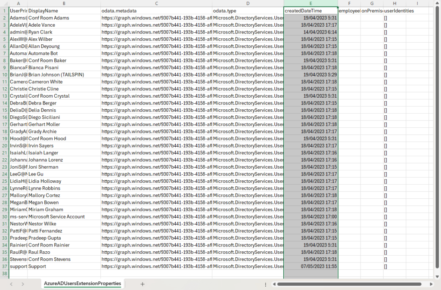The image size is (441, 290).
Task: Select cell Johanna Lorenz
Action: point(64,160)
